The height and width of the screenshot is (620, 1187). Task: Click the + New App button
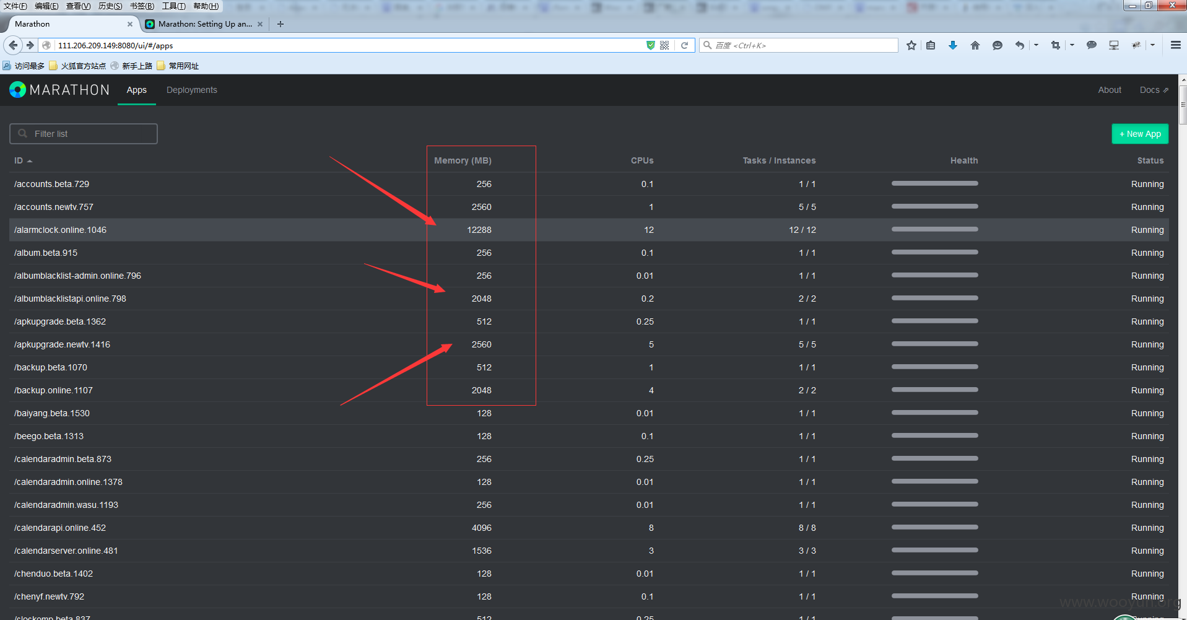point(1140,134)
